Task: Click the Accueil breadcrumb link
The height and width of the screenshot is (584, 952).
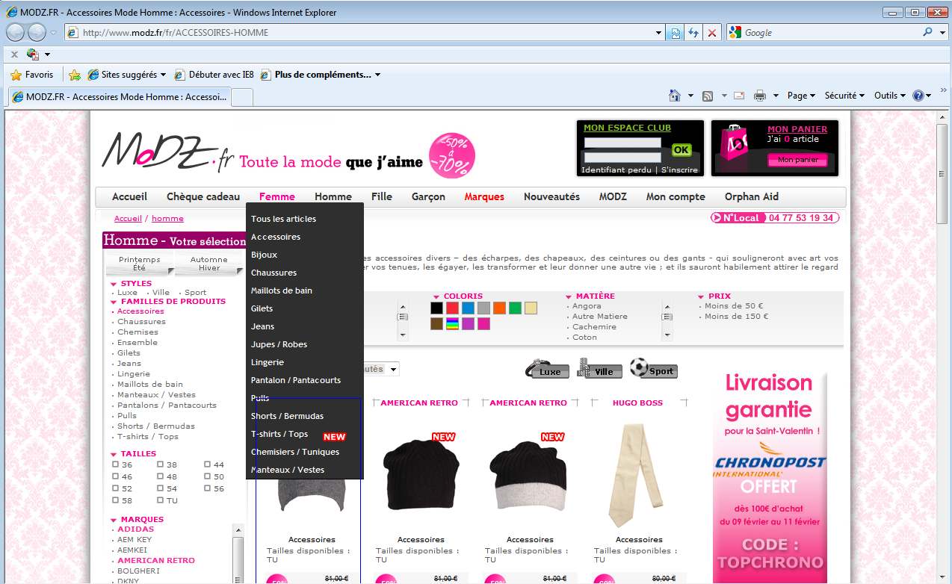Action: [x=128, y=219]
